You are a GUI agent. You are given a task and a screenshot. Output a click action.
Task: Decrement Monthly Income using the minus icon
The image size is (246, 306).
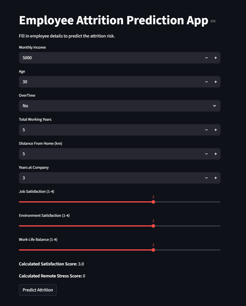pos(206,58)
